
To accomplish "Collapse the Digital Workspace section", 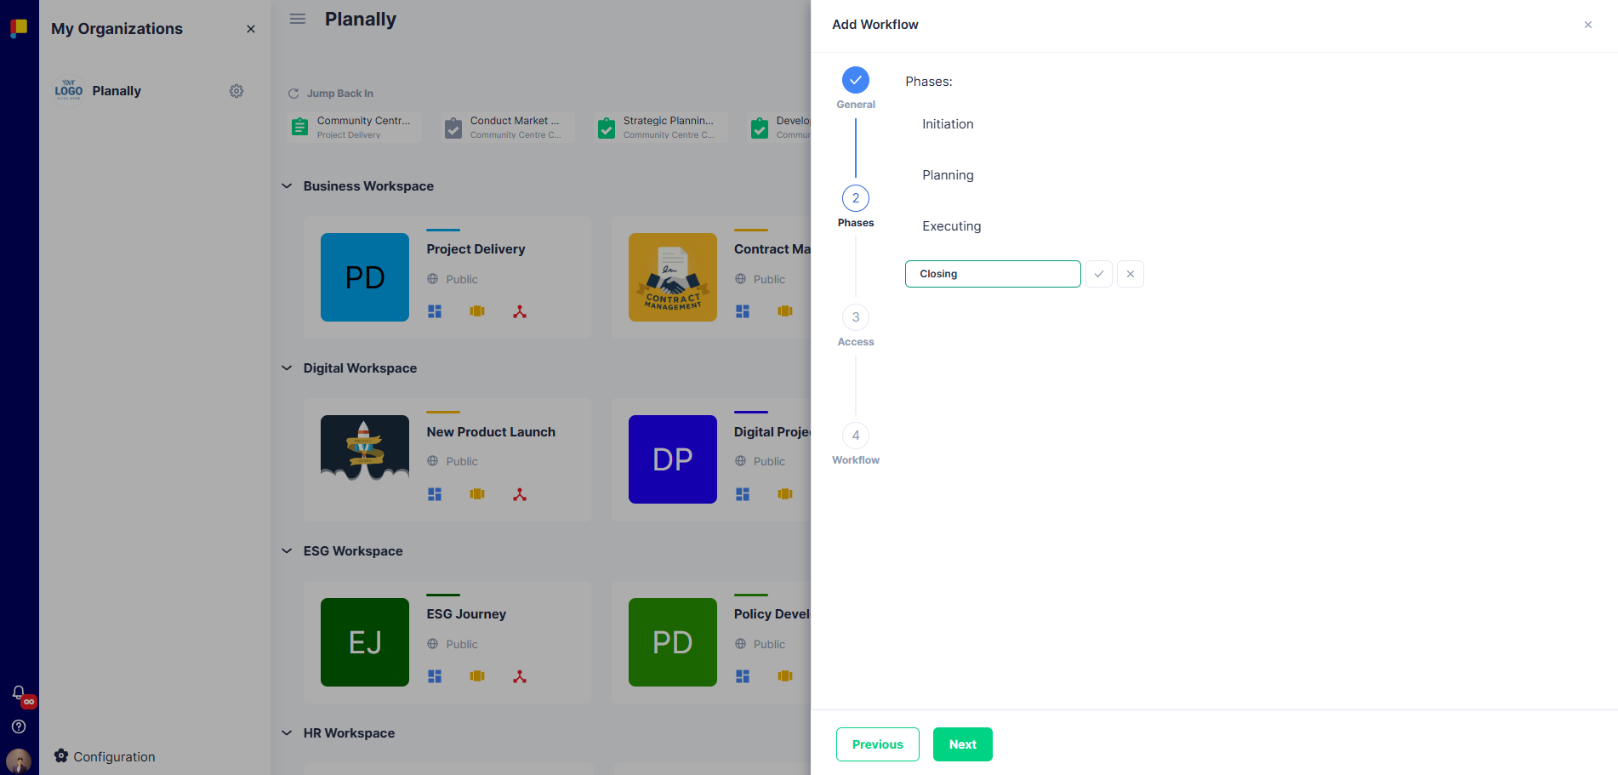I will pos(287,368).
